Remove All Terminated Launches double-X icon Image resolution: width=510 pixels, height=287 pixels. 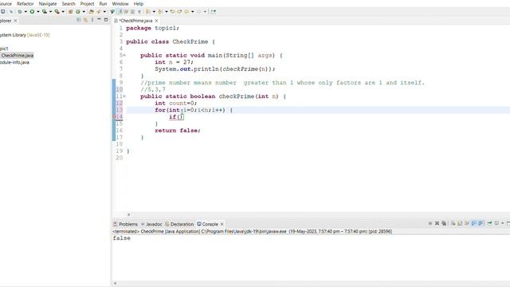(x=444, y=223)
